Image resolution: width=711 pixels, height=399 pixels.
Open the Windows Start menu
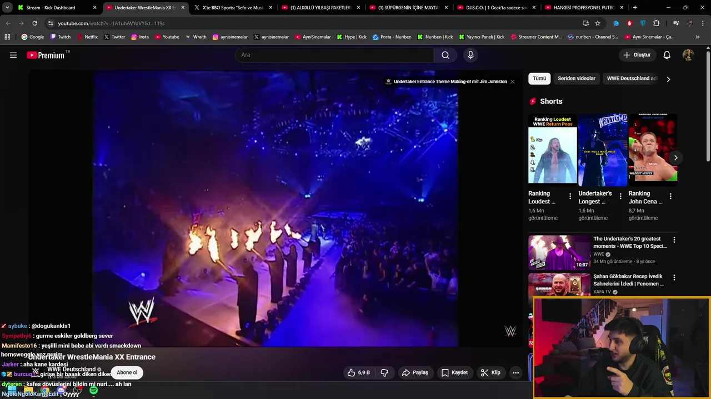pos(12,391)
